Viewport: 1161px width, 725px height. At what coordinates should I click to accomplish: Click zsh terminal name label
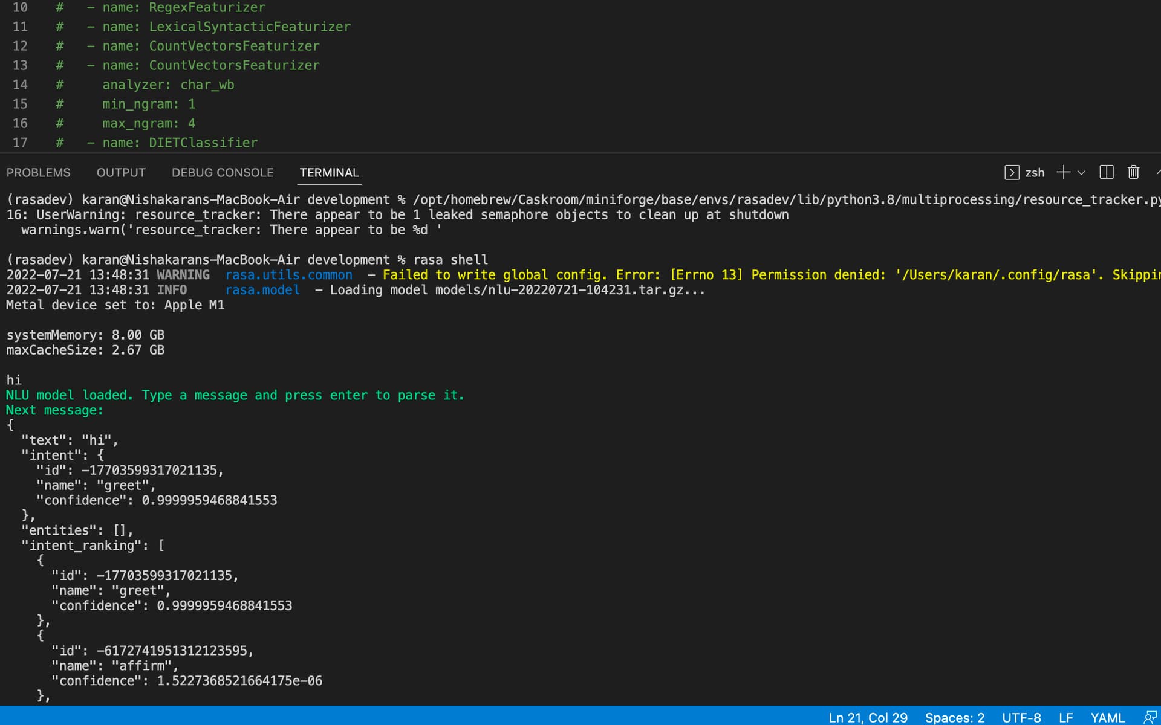[1035, 173]
